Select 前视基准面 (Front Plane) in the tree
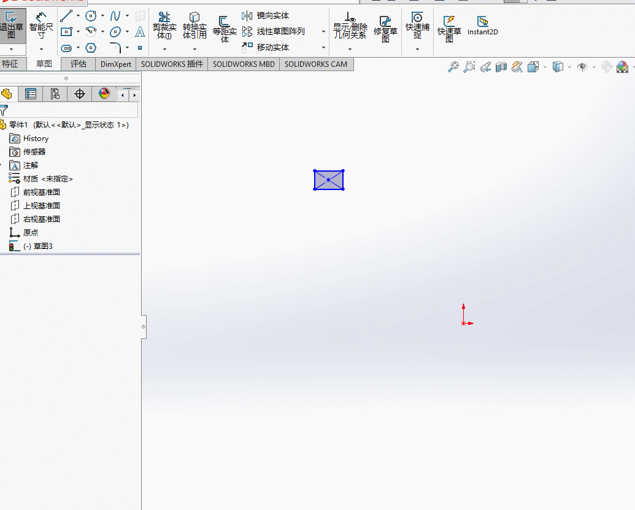Viewport: 635px width, 510px height. tap(35, 192)
